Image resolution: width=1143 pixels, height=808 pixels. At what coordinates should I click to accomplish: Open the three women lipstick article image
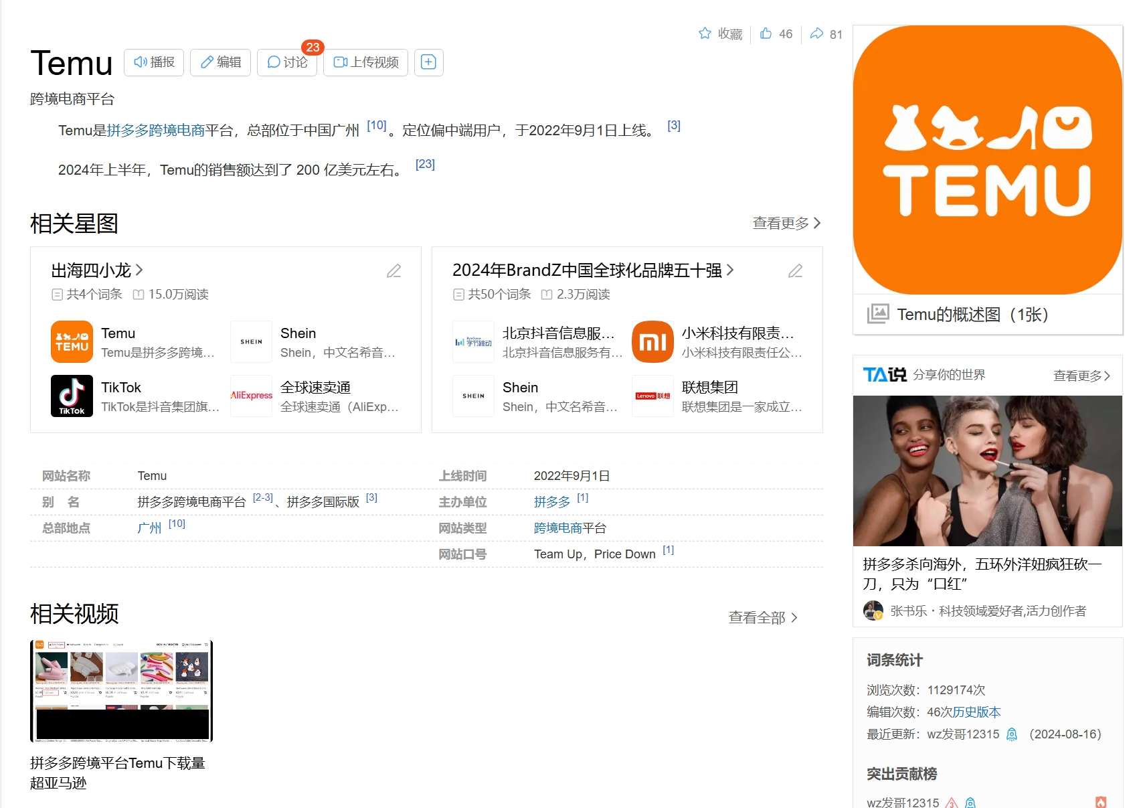pyautogui.click(x=988, y=471)
